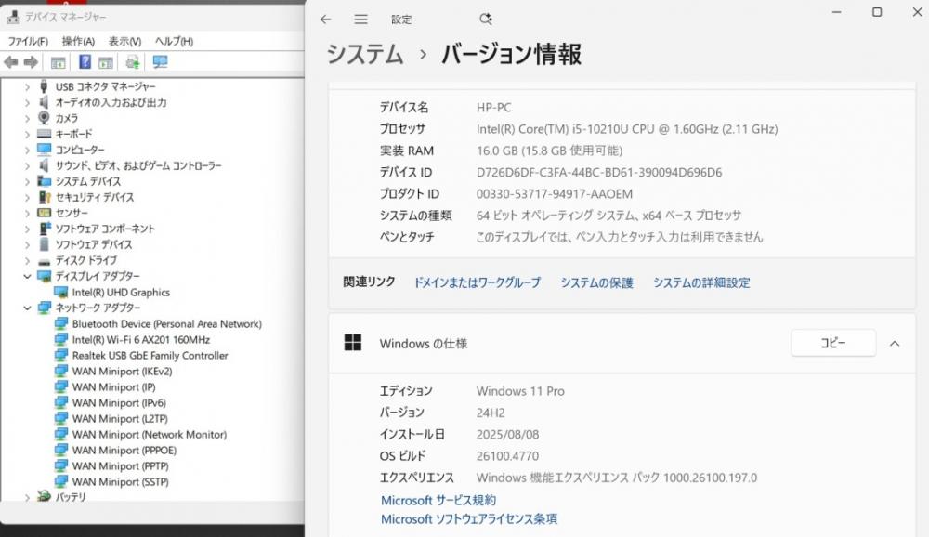Click the Settings search icon
This screenshot has height=537, width=929.
point(486,19)
